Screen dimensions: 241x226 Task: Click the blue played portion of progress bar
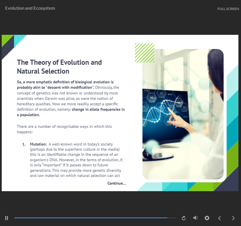[86, 218]
